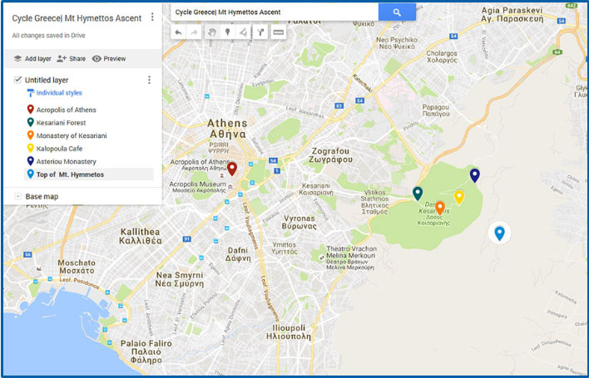Select Monastery of Kesariani in layer list
Image resolution: width=589 pixels, height=378 pixels.
point(72,135)
